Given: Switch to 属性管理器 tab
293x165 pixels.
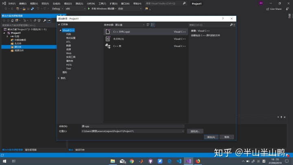Looking at the screenshot, I should 31,150.
